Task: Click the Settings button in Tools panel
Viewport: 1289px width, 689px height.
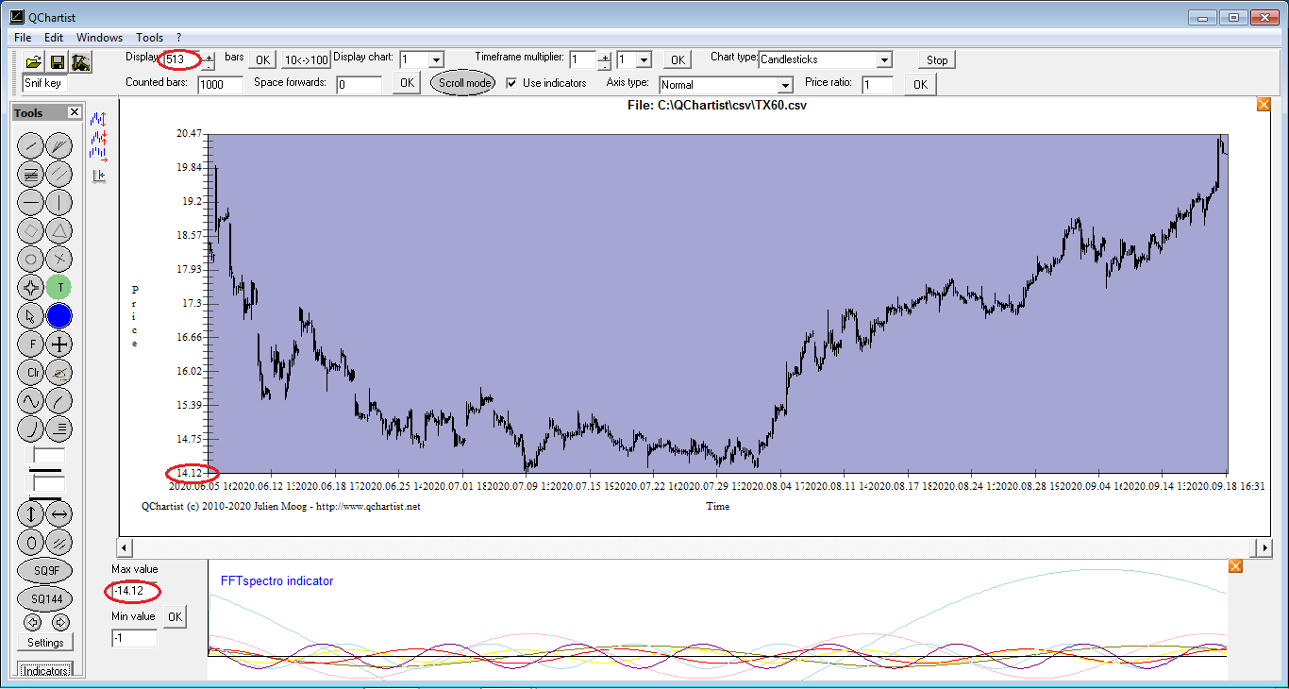Action: [45, 643]
